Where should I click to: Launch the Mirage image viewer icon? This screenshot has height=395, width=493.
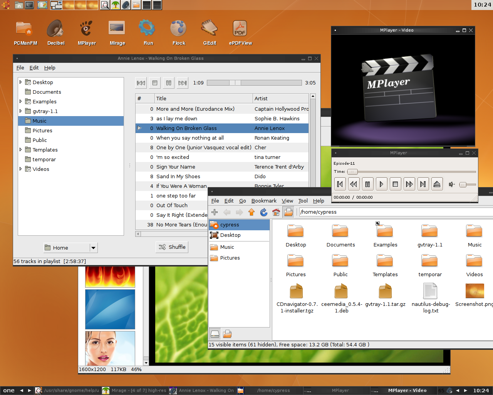pos(117,32)
